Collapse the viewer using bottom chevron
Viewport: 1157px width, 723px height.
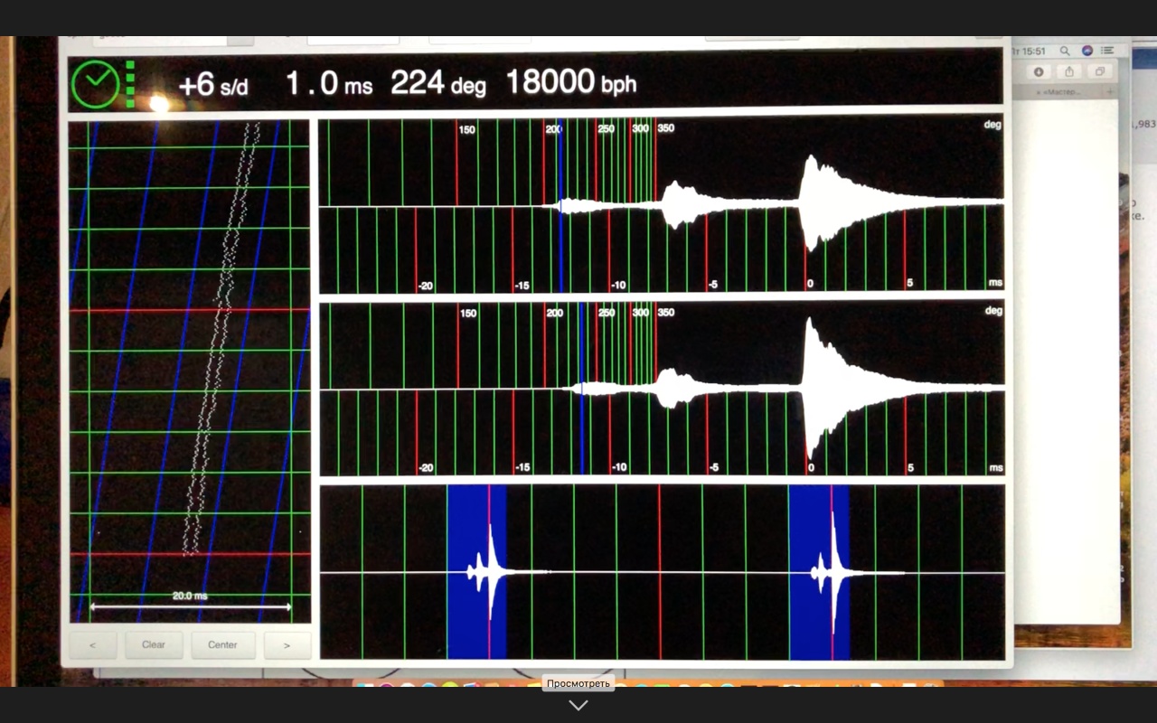[x=578, y=705]
